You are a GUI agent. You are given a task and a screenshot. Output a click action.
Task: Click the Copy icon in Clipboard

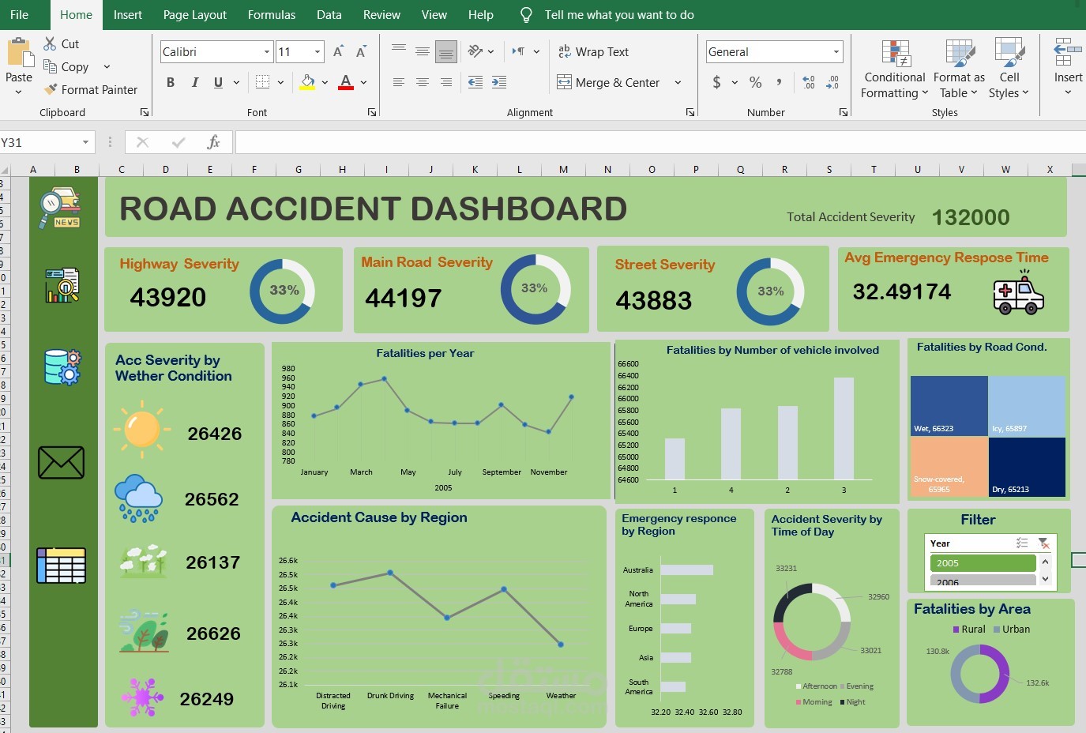pos(50,66)
